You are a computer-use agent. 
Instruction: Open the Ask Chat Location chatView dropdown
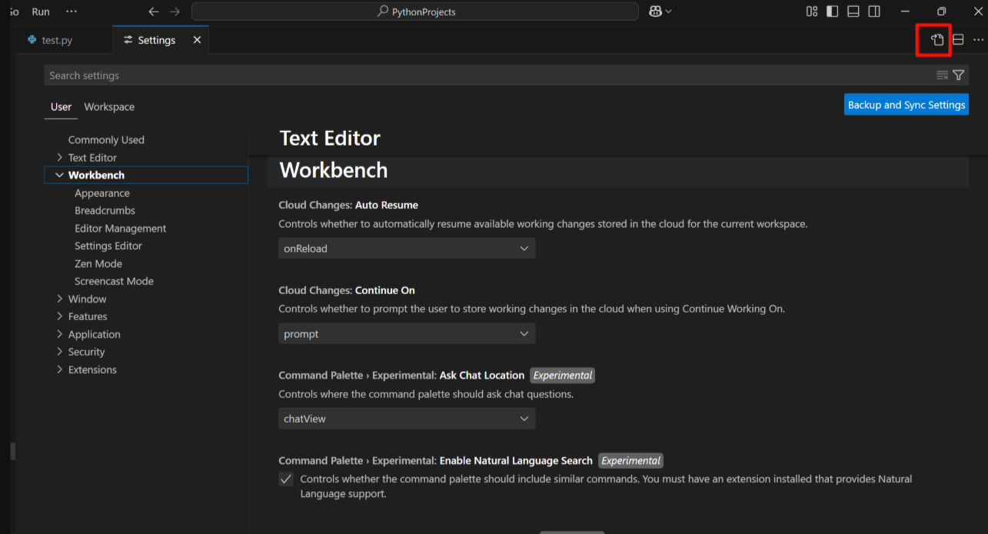(x=407, y=419)
